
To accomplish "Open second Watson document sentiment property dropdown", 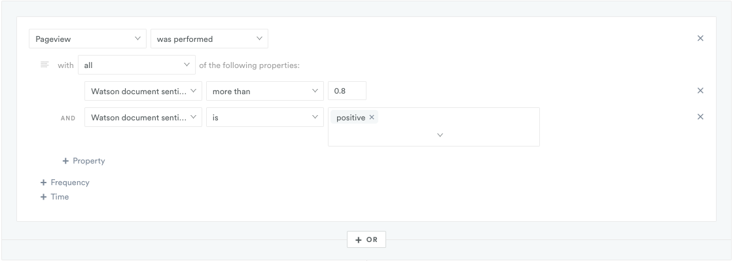I will click(143, 117).
